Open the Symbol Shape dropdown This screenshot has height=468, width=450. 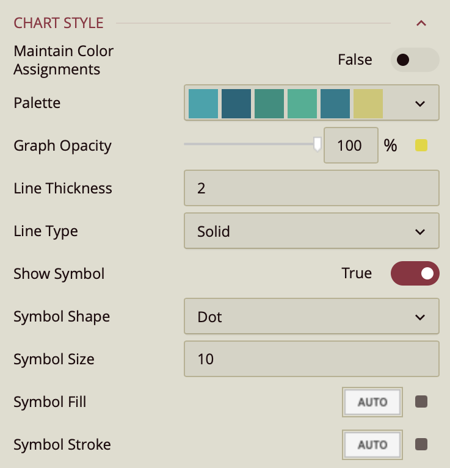coord(311,317)
